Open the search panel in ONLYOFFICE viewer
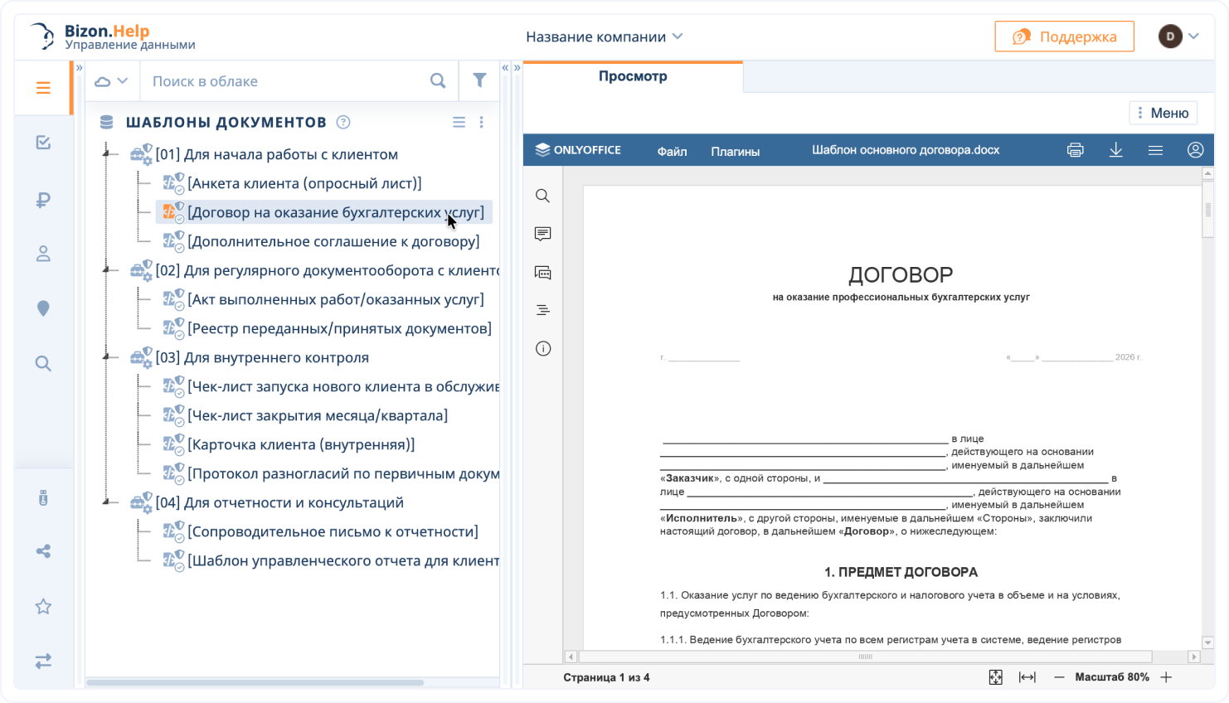The height and width of the screenshot is (703, 1229). pyautogui.click(x=542, y=196)
